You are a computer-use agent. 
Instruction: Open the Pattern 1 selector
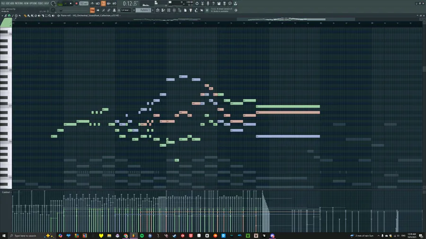click(x=143, y=10)
